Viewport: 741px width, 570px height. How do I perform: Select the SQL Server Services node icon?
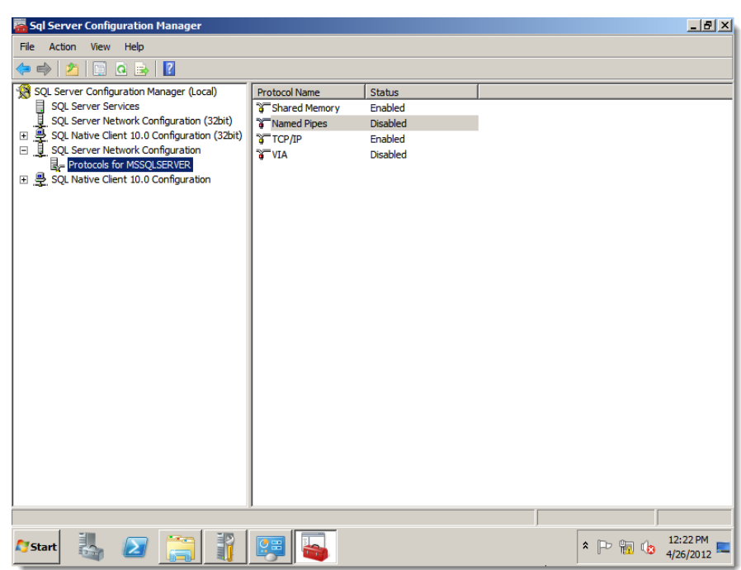tap(40, 106)
